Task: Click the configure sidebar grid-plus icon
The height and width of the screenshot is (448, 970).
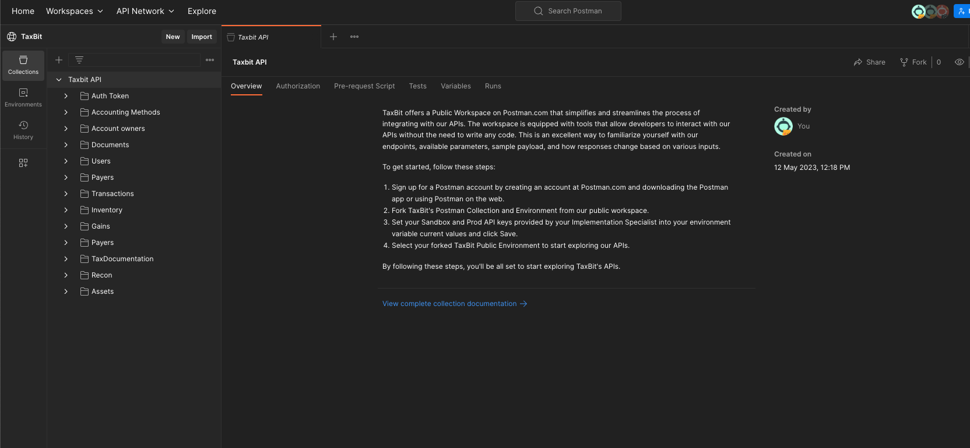Action: click(23, 163)
